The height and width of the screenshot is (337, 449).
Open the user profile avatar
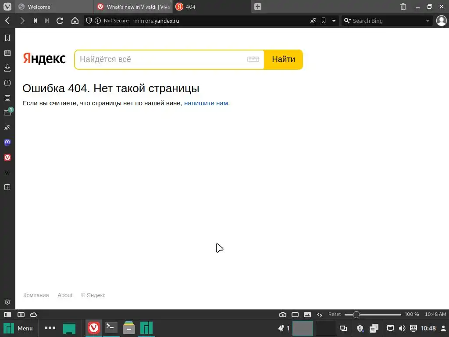441,21
